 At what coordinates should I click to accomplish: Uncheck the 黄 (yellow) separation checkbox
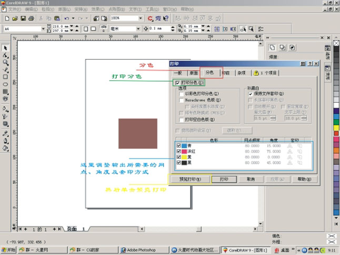coord(179,157)
